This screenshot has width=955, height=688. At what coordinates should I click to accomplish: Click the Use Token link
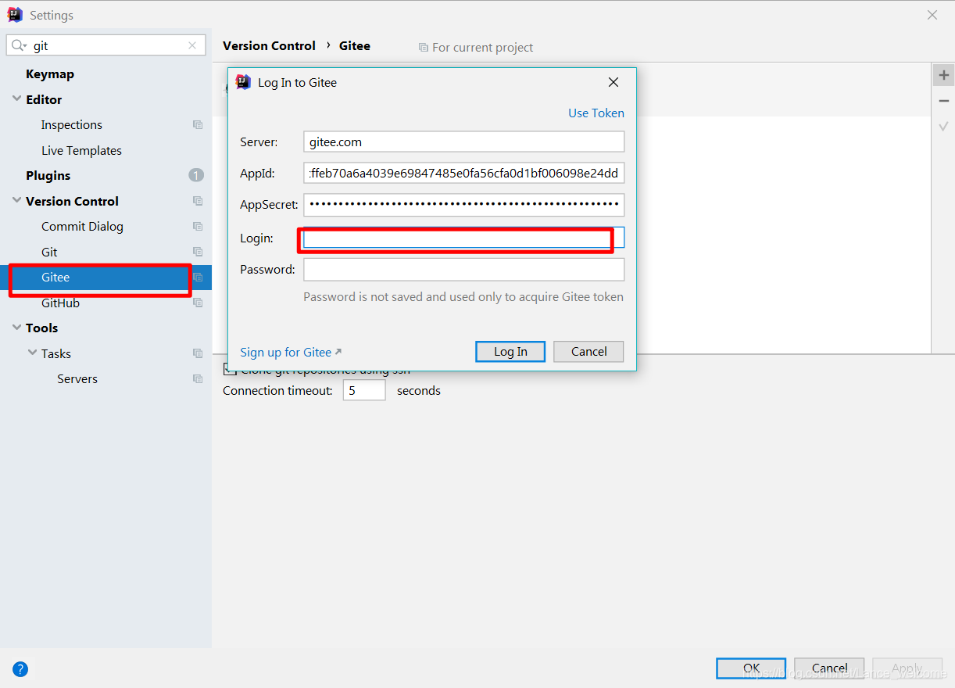596,113
